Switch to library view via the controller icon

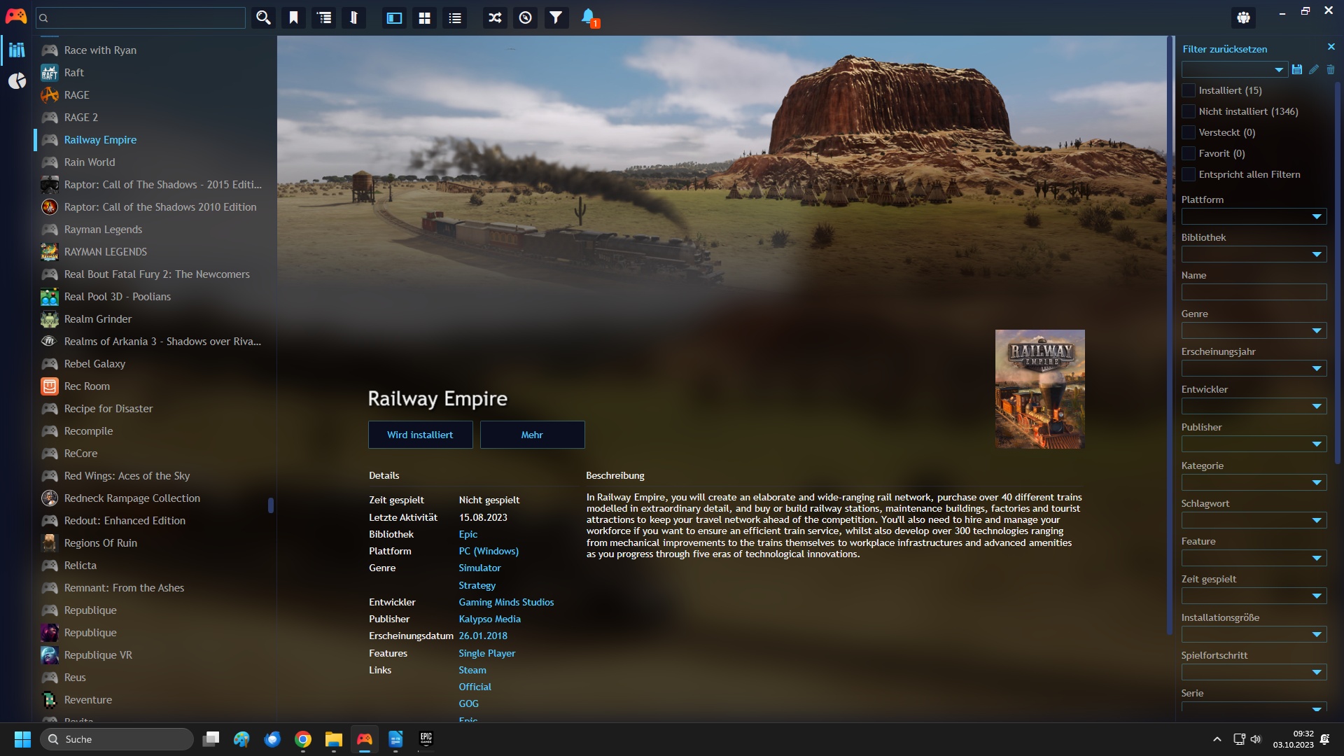(15, 15)
